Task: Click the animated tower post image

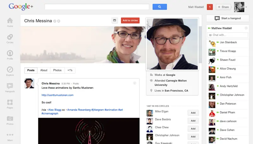Action: [x=89, y=131]
